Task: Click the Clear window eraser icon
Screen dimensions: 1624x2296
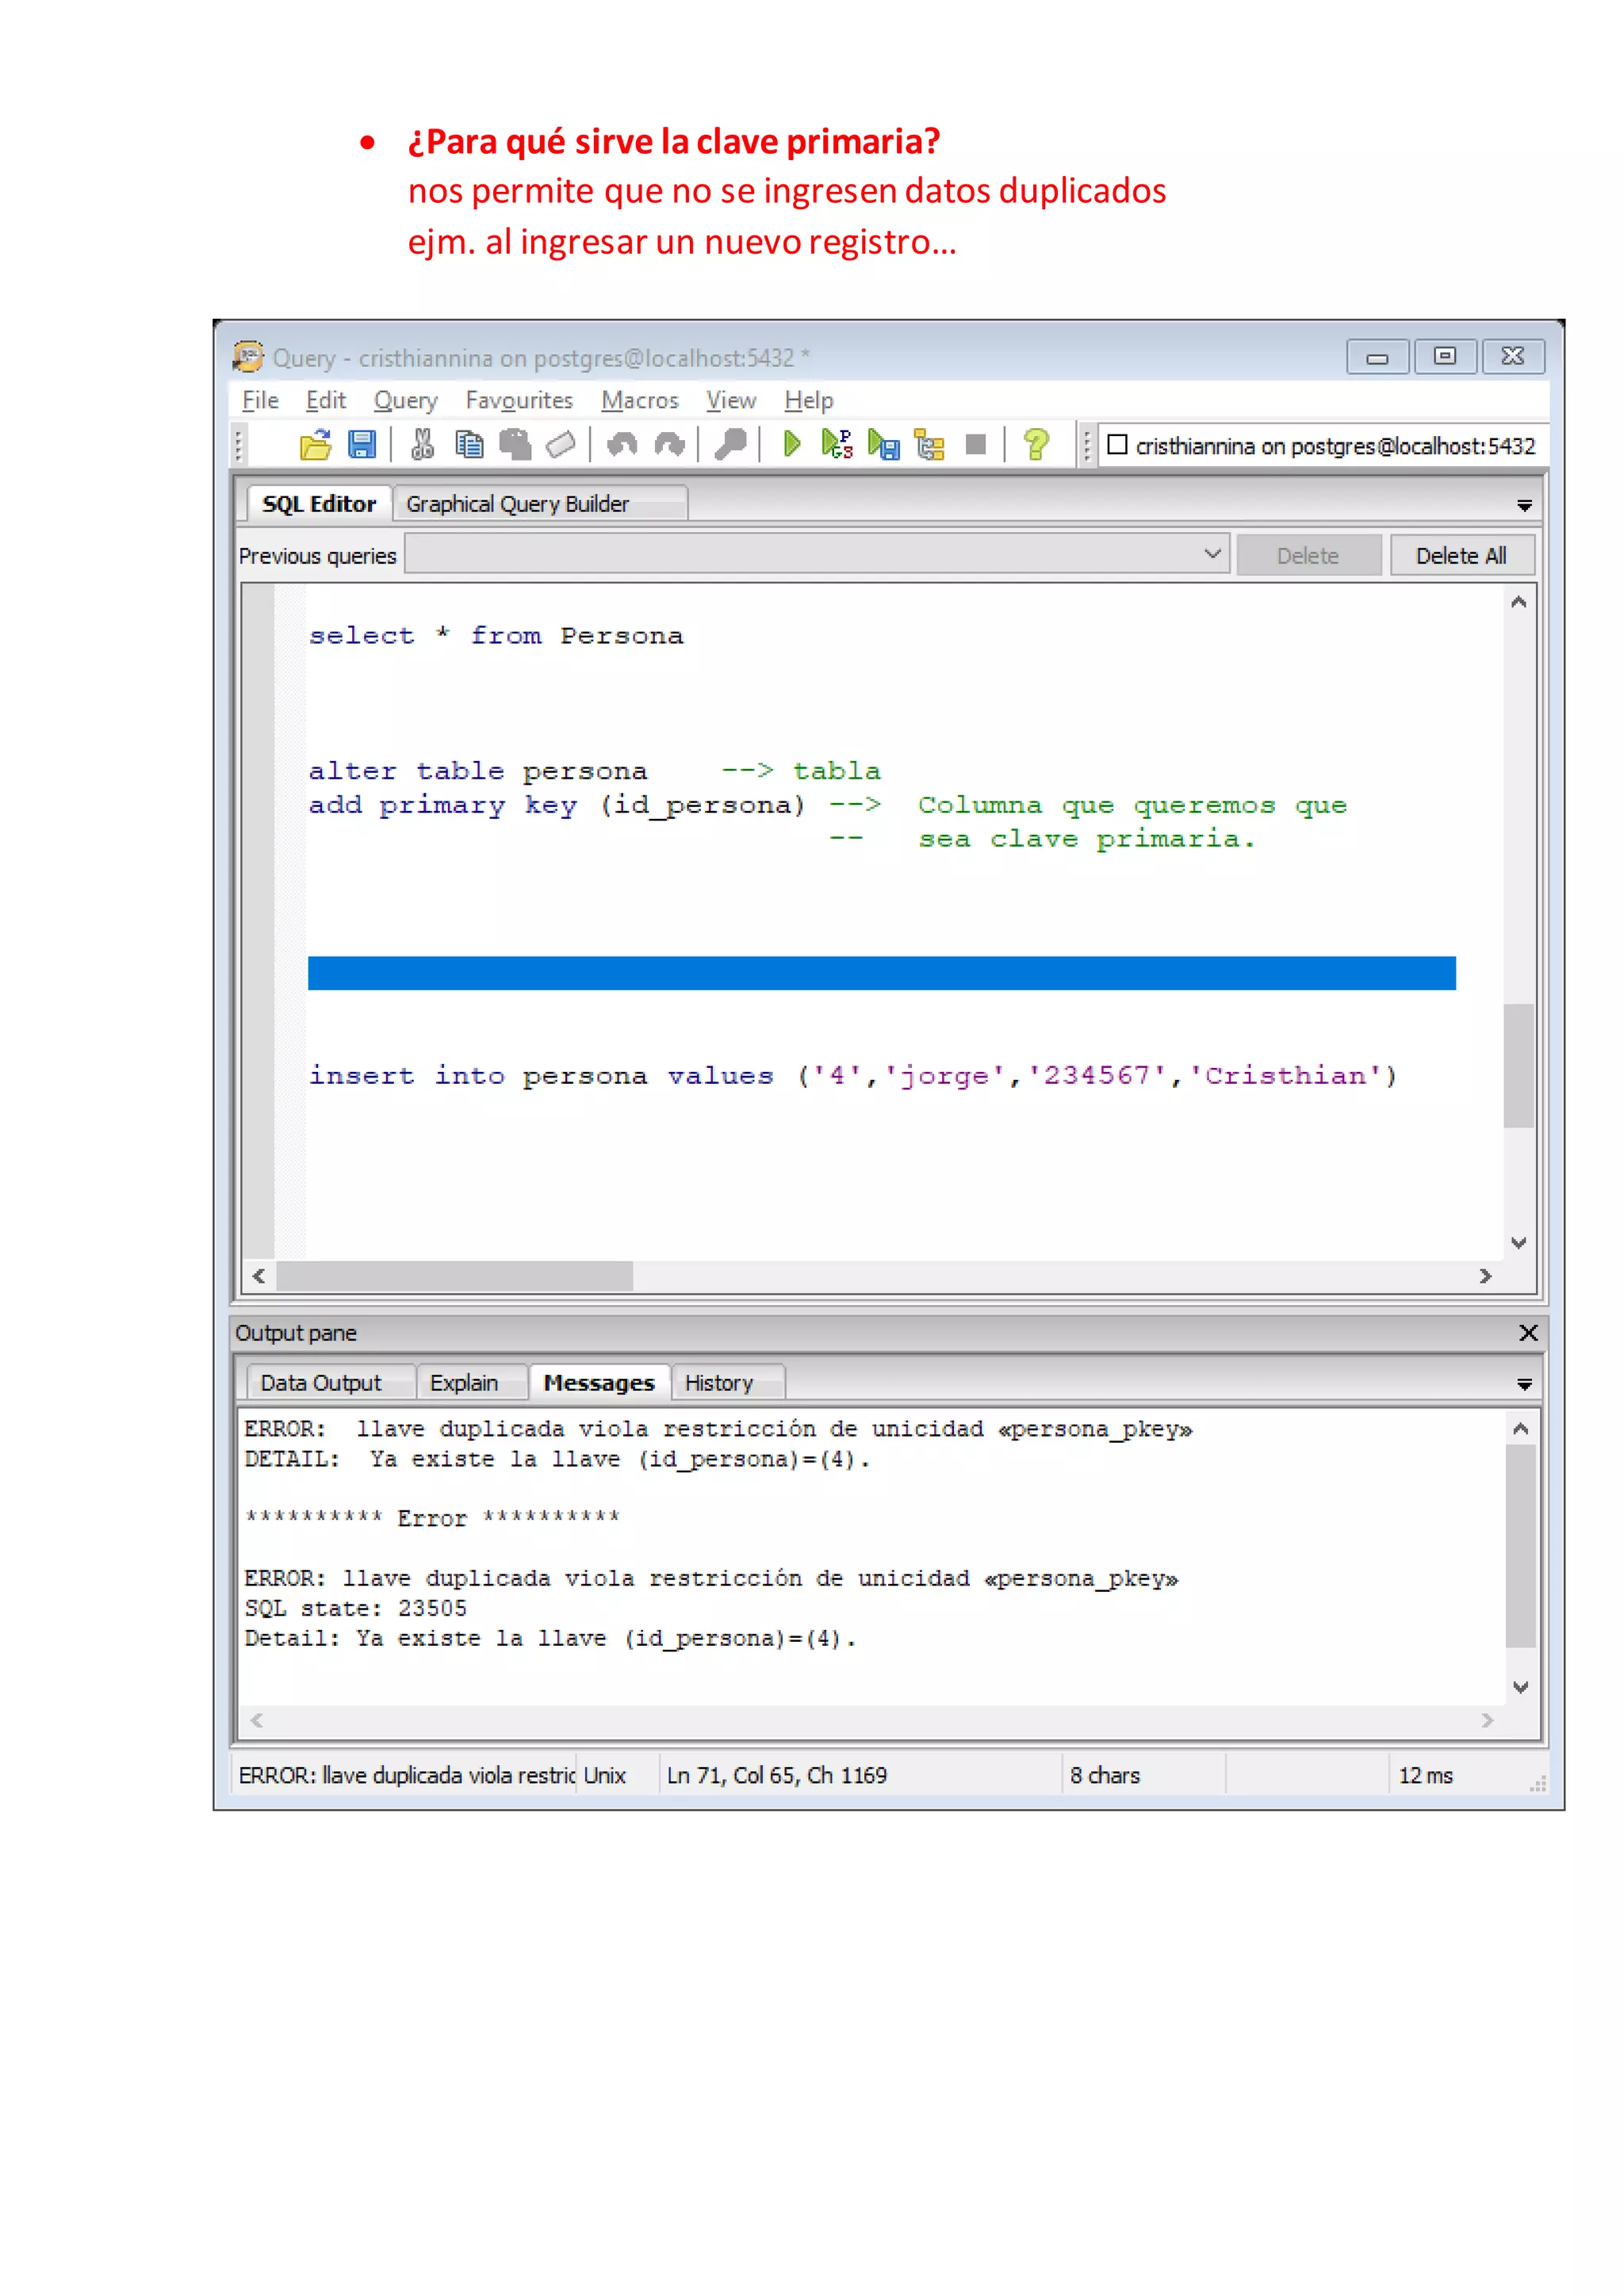Action: 561,444
